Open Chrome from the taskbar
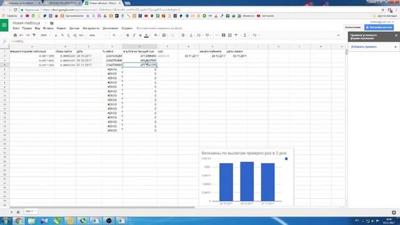Image resolution: width=400 pixels, height=225 pixels. click(18, 221)
